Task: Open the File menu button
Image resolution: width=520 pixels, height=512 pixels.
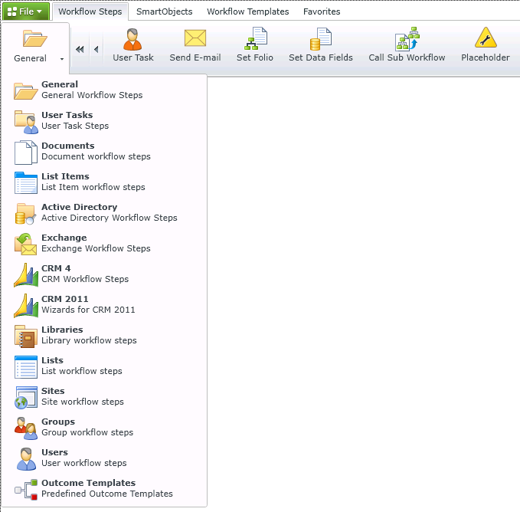Action: click(26, 11)
